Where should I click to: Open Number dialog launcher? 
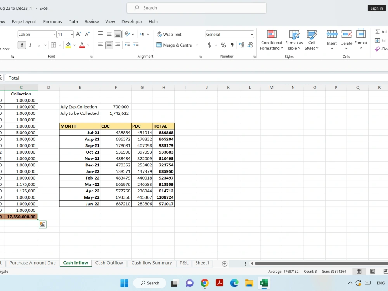coord(254,57)
